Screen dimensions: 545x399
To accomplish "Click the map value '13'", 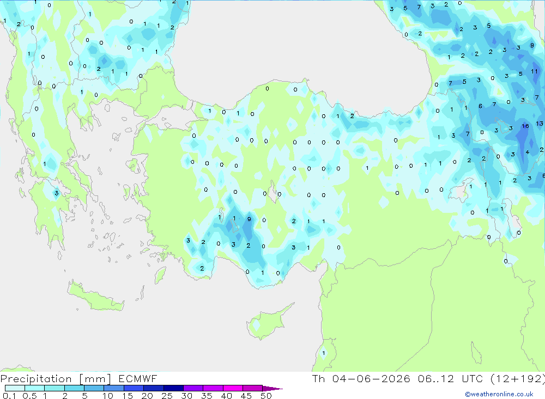I will [x=540, y=124].
